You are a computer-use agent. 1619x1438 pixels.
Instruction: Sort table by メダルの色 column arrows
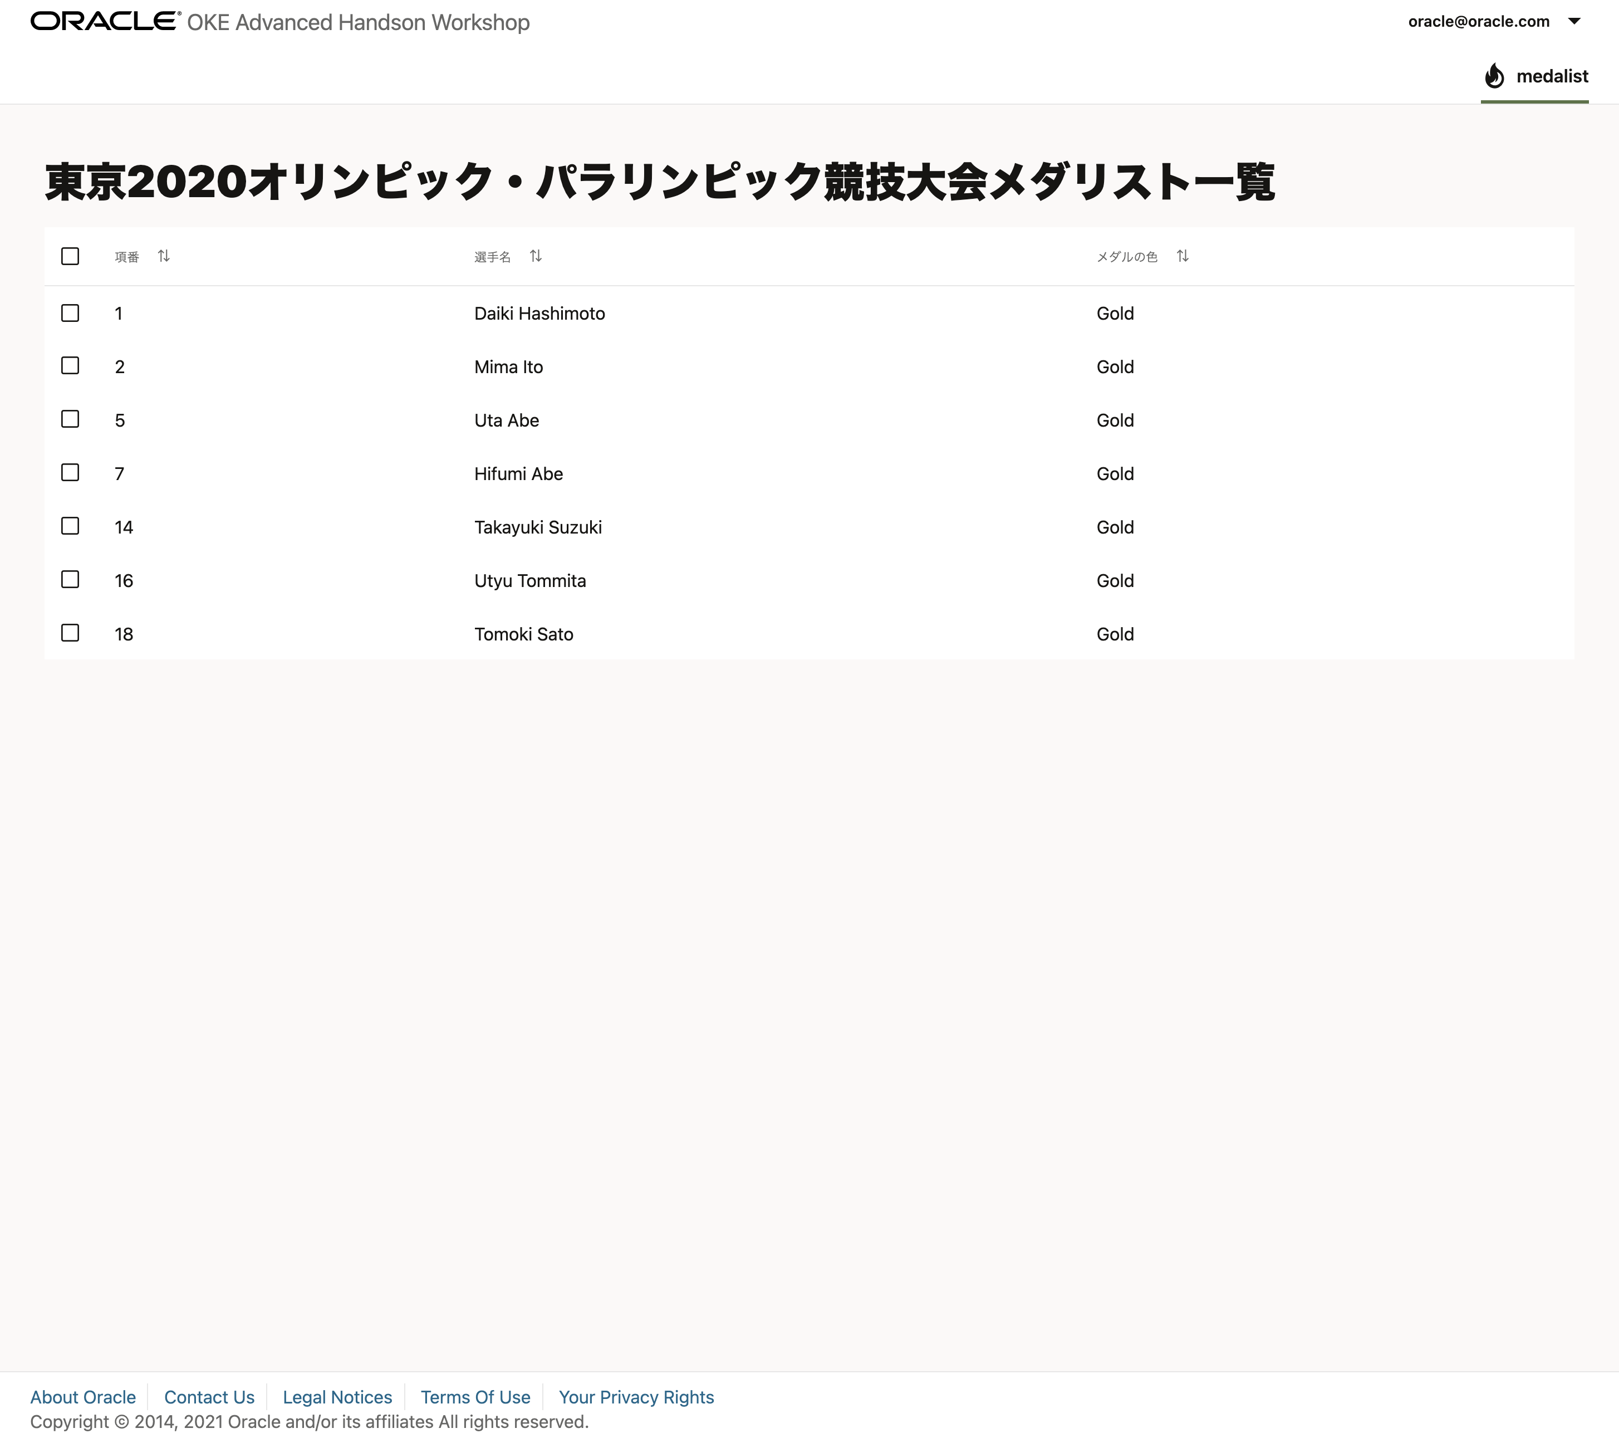tap(1183, 256)
